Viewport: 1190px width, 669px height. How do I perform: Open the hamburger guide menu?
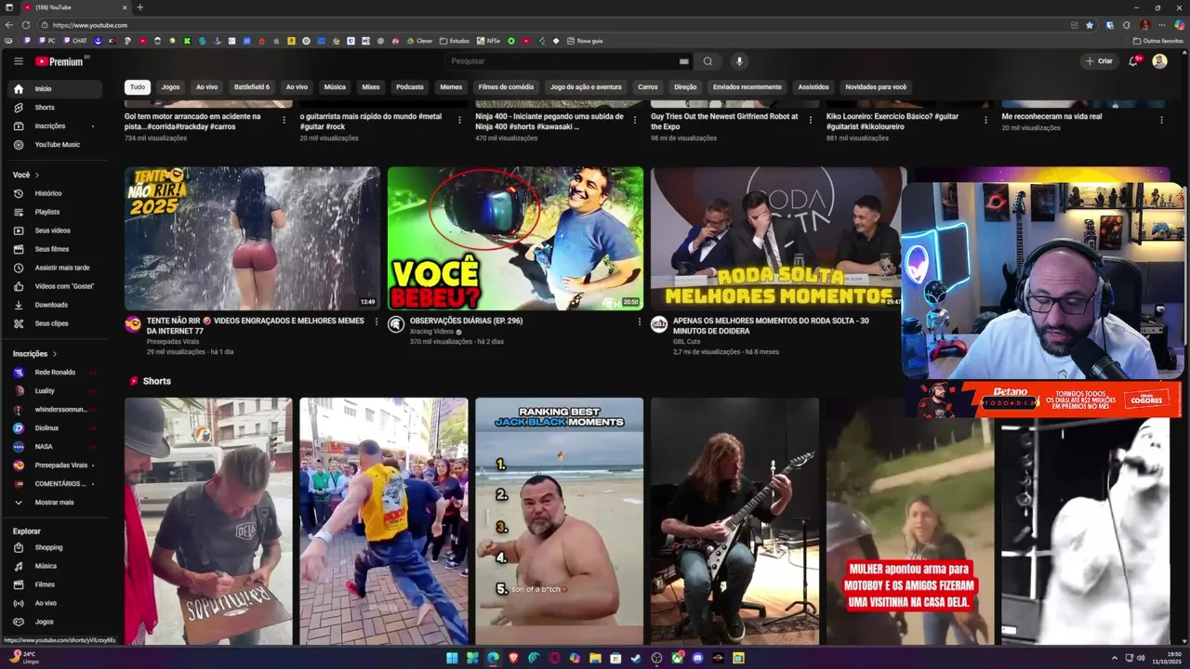[18, 61]
